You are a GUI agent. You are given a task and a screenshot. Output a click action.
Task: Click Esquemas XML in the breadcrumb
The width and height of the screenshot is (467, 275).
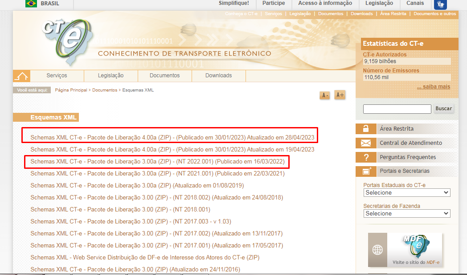click(x=138, y=90)
